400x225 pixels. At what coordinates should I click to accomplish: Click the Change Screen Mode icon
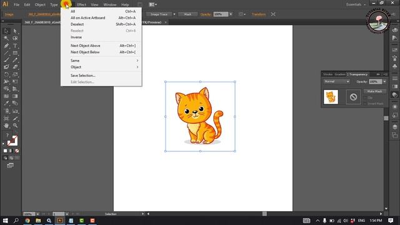[x=10, y=166]
